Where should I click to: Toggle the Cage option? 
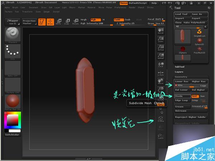(x=203, y=86)
